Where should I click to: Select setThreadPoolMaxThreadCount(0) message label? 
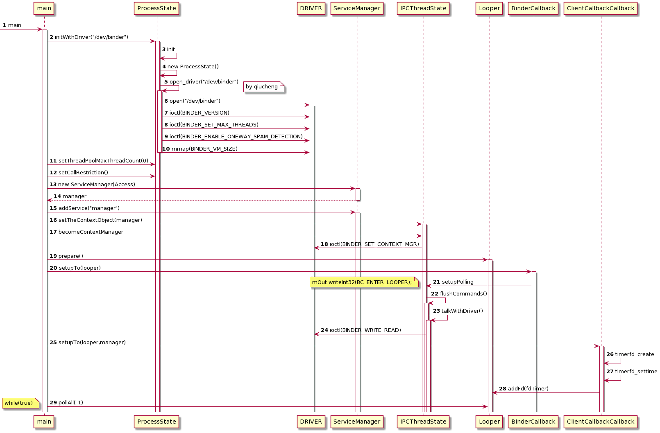point(103,161)
